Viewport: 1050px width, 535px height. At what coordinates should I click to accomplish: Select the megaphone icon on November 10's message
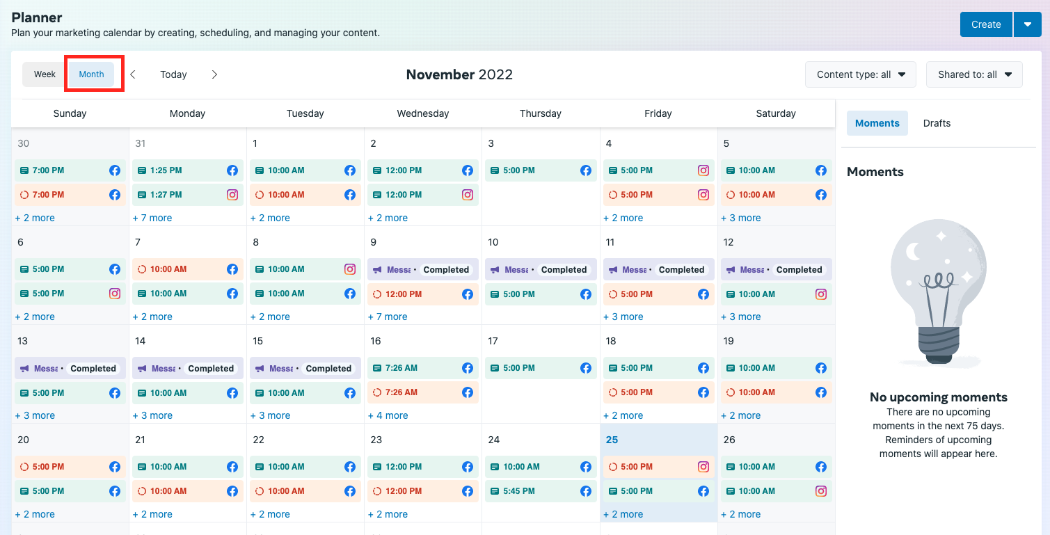(495, 270)
